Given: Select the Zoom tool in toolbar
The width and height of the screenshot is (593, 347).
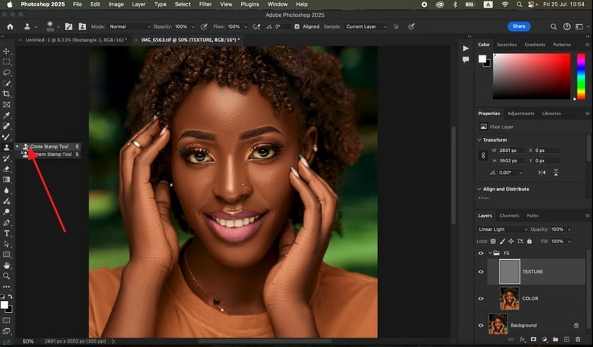Looking at the screenshot, I should (6, 276).
